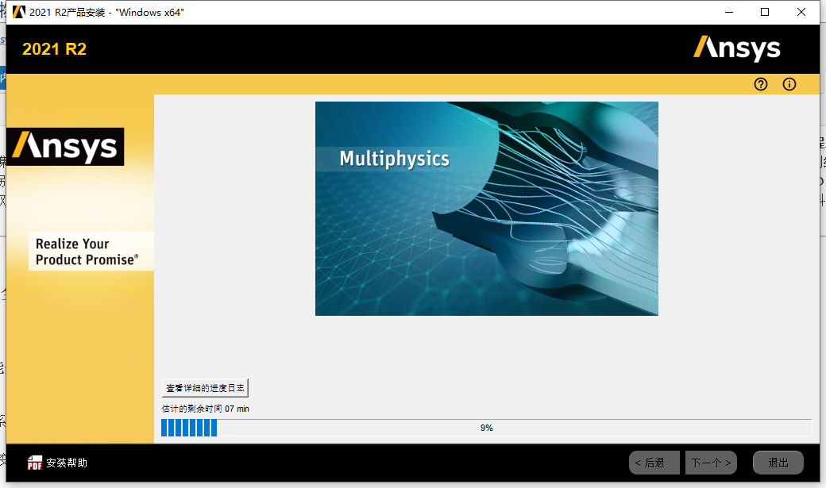Click the 下一个 next button
Image resolution: width=826 pixels, height=488 pixels.
click(711, 462)
